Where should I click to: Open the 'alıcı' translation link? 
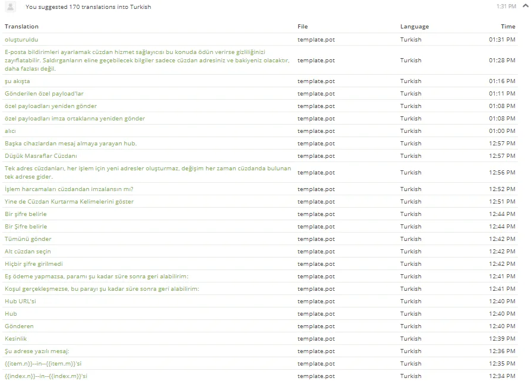pos(10,131)
